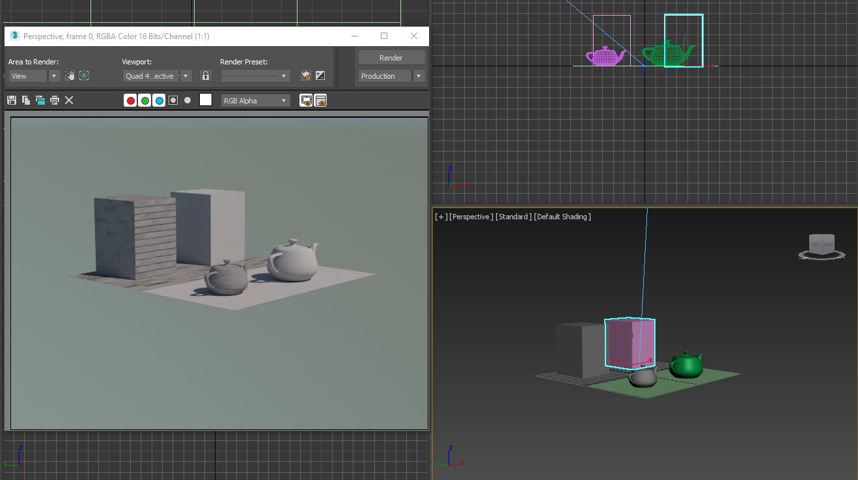Expand the Render Preset dropdown
The image size is (858, 480).
[255, 76]
